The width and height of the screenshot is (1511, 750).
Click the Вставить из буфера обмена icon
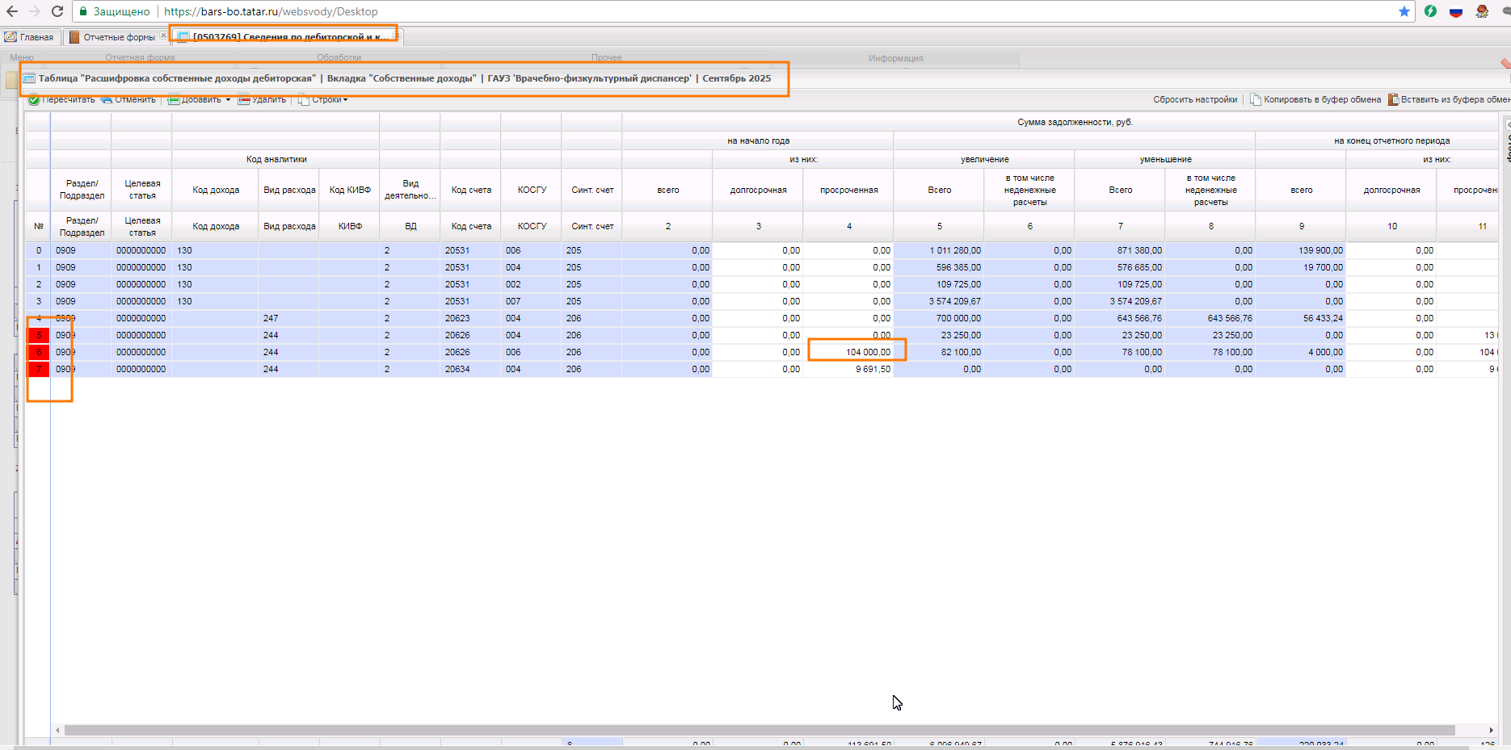coord(1393,100)
